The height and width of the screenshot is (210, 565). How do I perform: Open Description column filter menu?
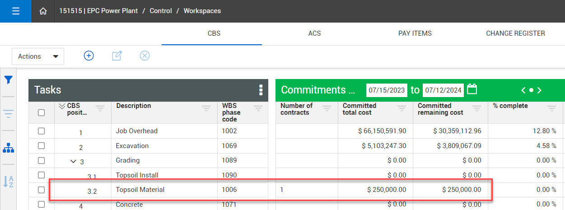(206, 108)
